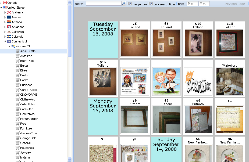Click the Search text box
The width and height of the screenshot is (249, 162).
point(104,3)
